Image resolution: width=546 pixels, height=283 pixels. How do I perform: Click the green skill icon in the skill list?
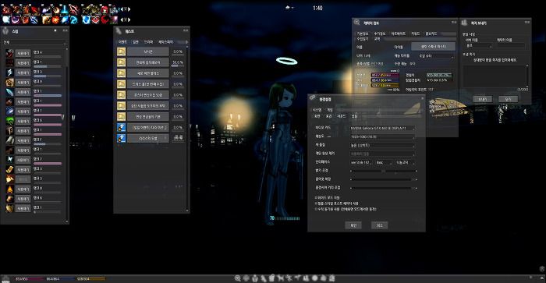coord(9,121)
